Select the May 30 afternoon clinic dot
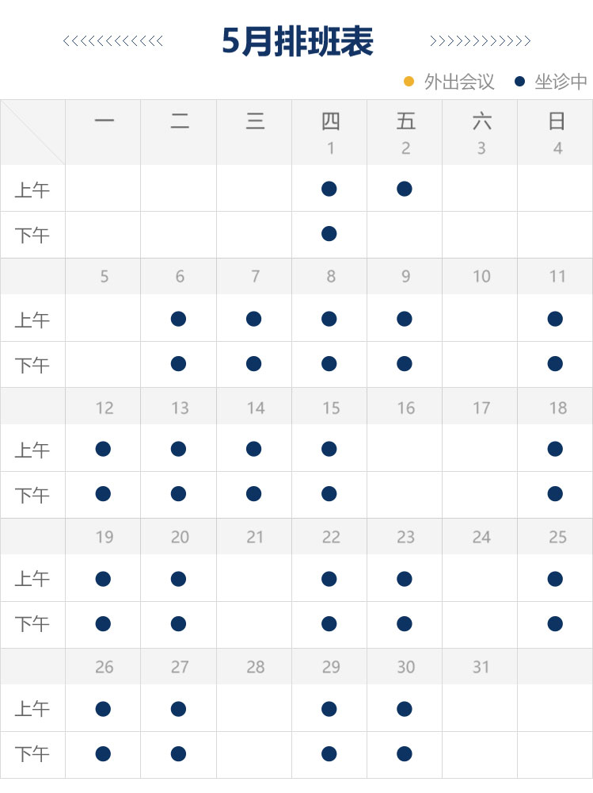This screenshot has height=793, width=593. [x=405, y=754]
